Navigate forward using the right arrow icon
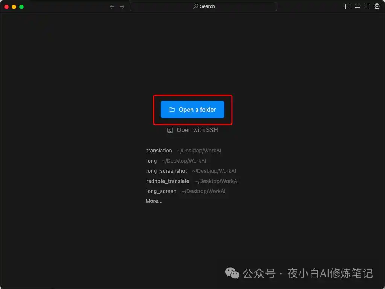The image size is (385, 289). click(x=122, y=6)
